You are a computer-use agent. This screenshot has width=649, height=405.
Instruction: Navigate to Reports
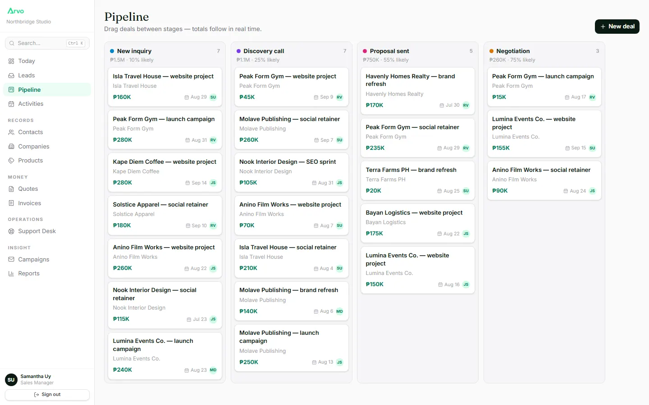47,274
